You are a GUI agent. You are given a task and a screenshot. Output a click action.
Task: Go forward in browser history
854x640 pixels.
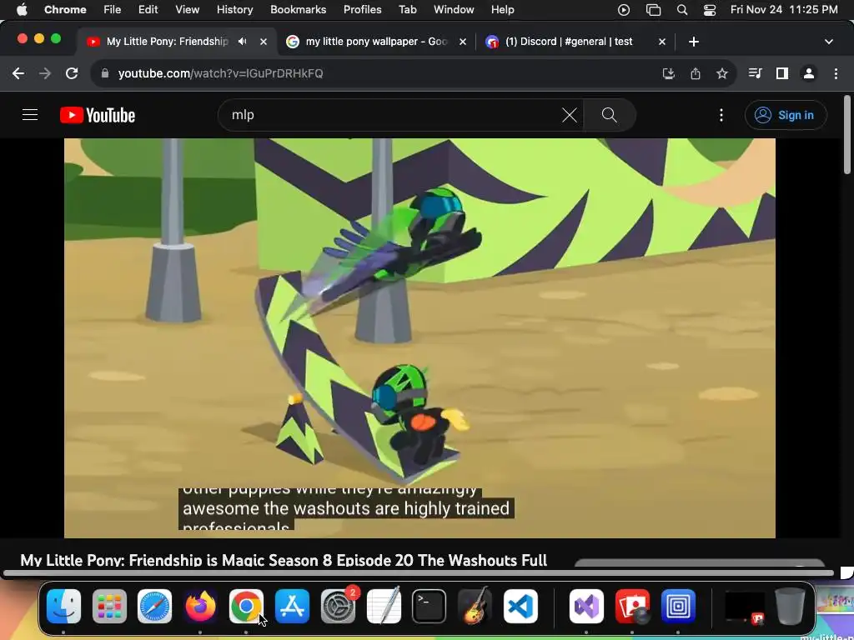45,73
